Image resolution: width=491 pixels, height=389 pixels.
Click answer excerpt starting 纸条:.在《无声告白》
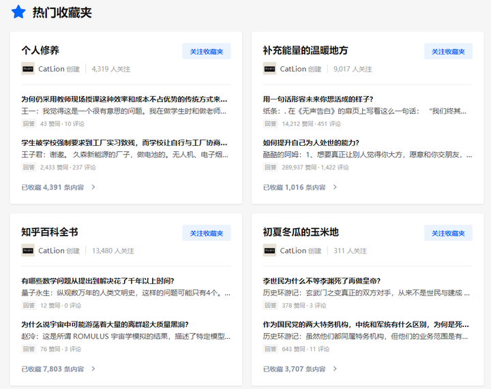click(x=365, y=111)
